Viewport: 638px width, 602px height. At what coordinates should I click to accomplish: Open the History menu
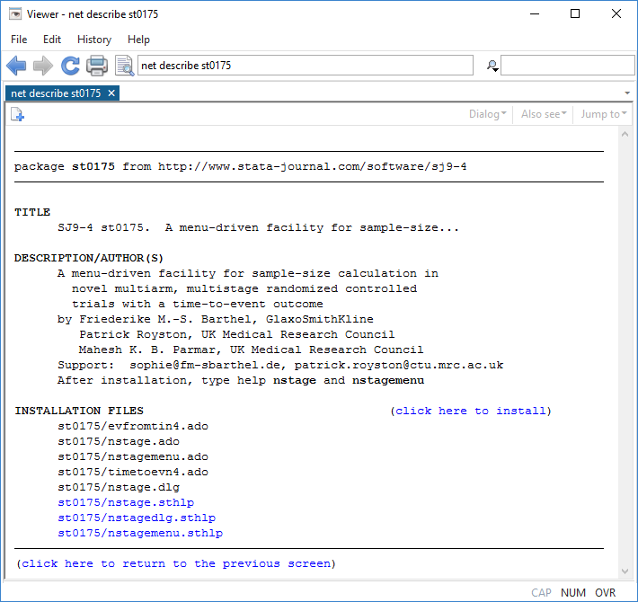pos(94,40)
